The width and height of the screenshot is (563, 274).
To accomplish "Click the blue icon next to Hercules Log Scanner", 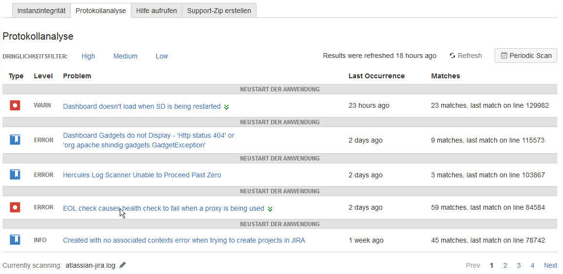I will pyautogui.click(x=15, y=174).
